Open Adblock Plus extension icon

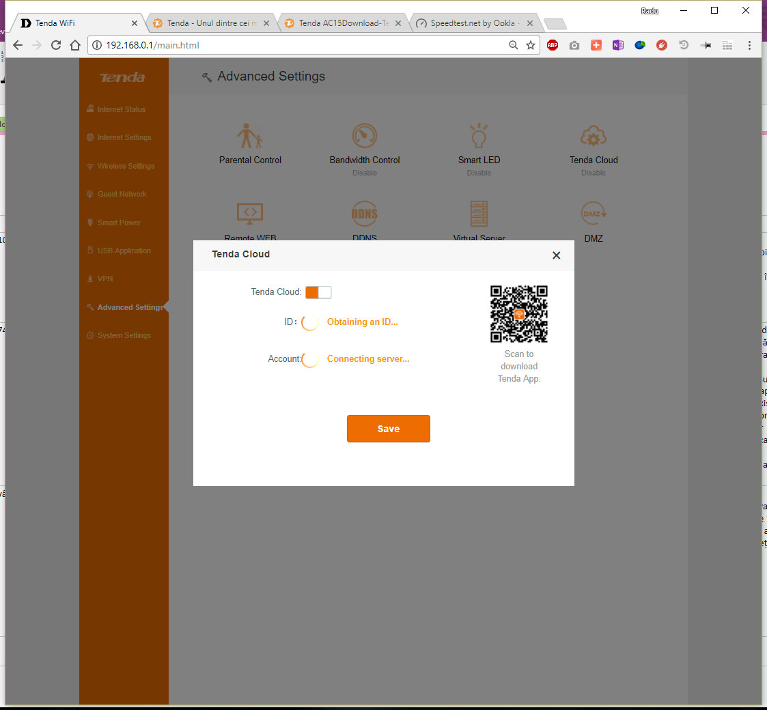(x=553, y=46)
